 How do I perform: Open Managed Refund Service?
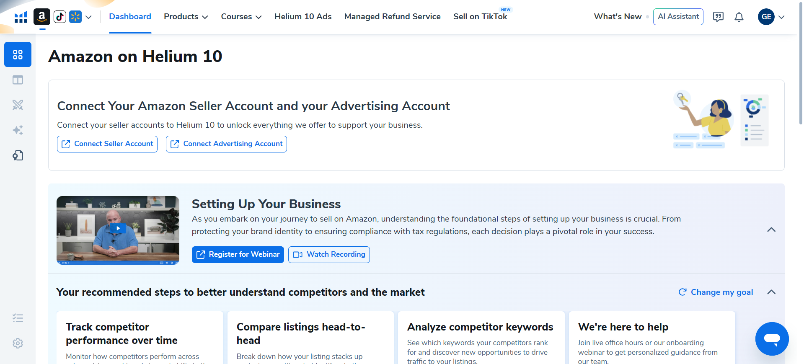pyautogui.click(x=392, y=17)
